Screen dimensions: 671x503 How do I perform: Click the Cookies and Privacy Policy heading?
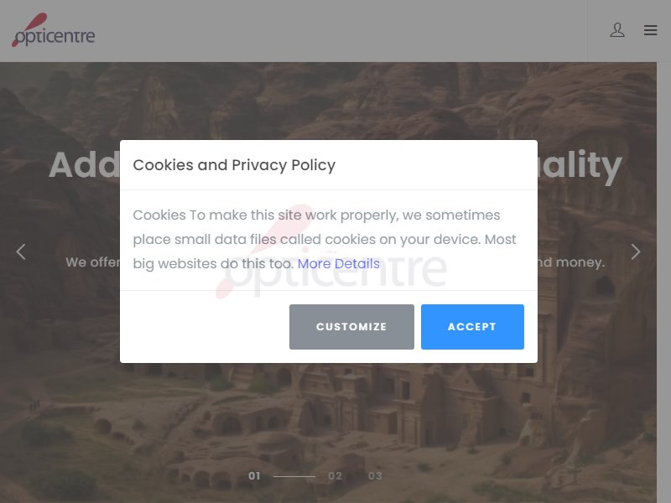click(234, 165)
